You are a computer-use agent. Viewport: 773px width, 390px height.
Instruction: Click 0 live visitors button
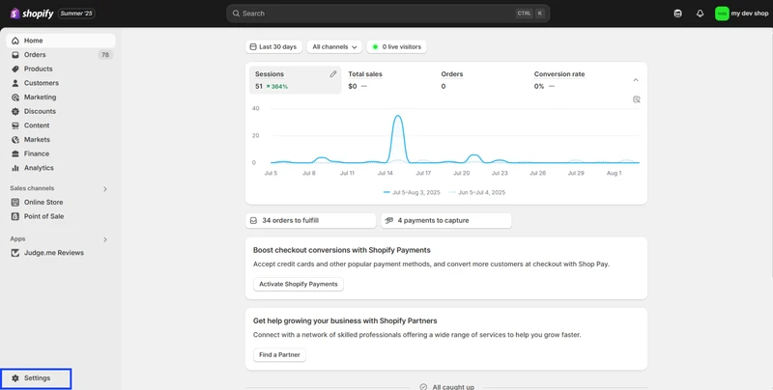(397, 46)
